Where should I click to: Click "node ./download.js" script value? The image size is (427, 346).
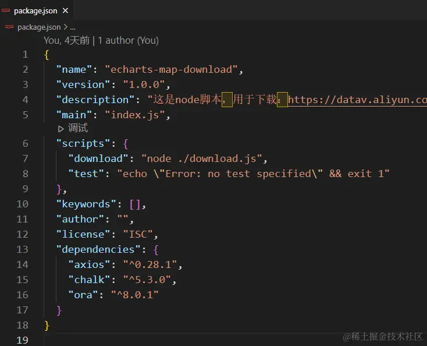[201, 158]
